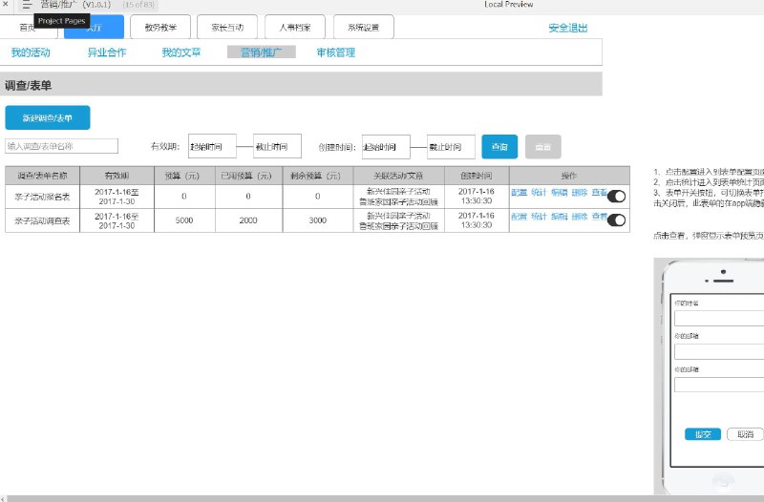Click the 有效期 column header
Viewport: 764px width, 502px height.
pyautogui.click(x=117, y=176)
